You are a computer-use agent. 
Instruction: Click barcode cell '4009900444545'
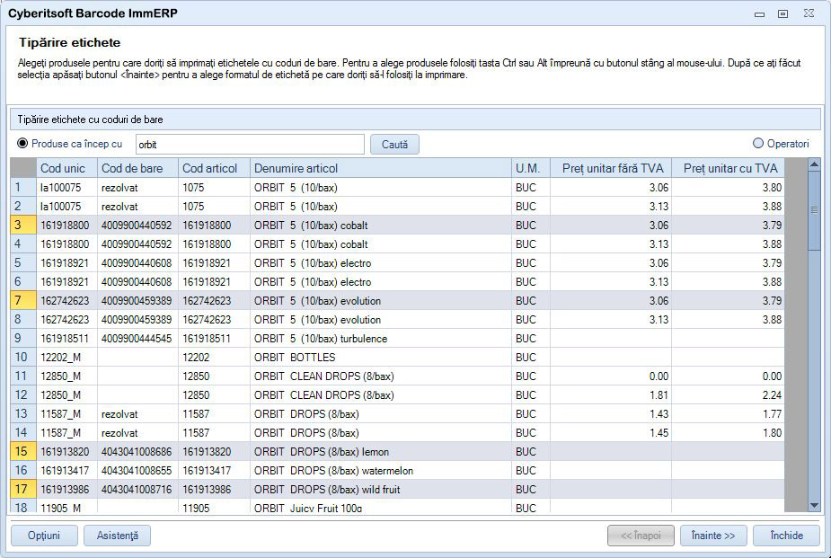[137, 338]
